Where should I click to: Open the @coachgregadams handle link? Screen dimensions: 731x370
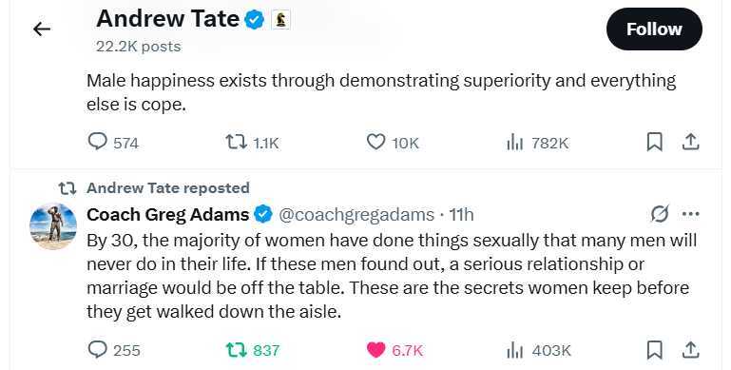[356, 215]
